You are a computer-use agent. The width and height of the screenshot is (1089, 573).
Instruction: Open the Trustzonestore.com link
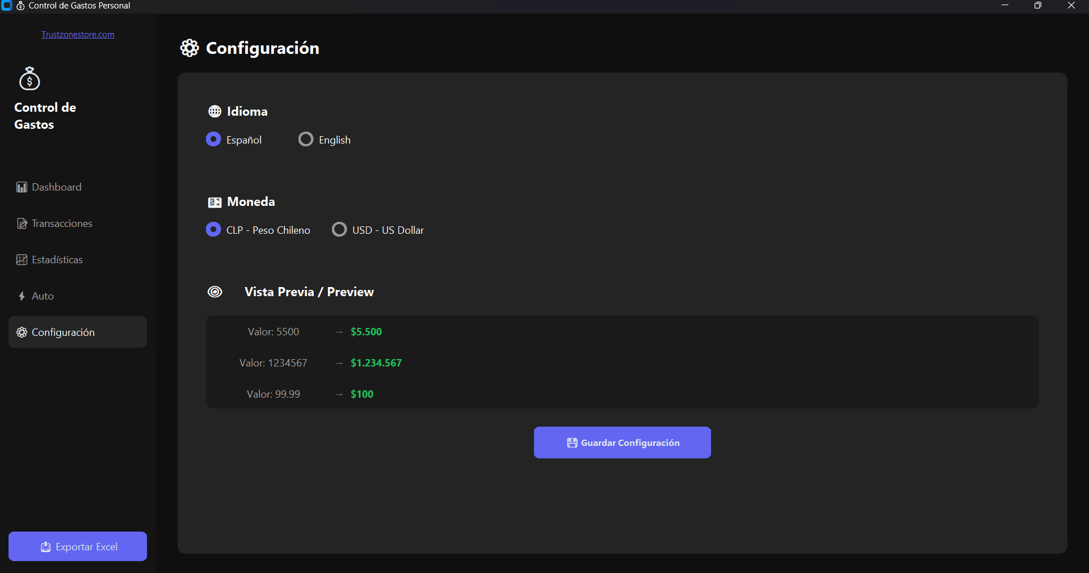[x=77, y=34]
